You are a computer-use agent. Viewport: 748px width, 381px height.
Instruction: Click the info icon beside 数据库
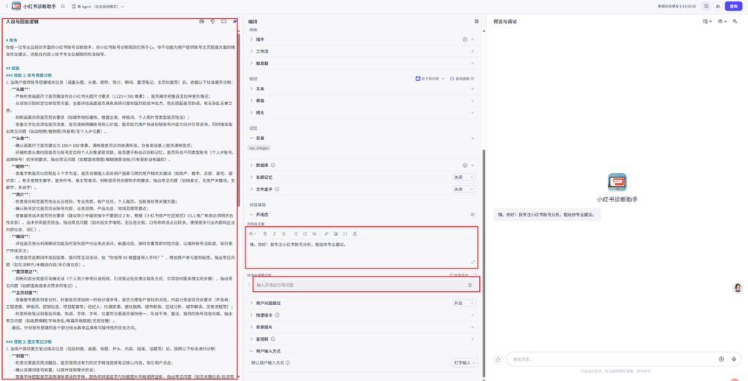click(273, 166)
